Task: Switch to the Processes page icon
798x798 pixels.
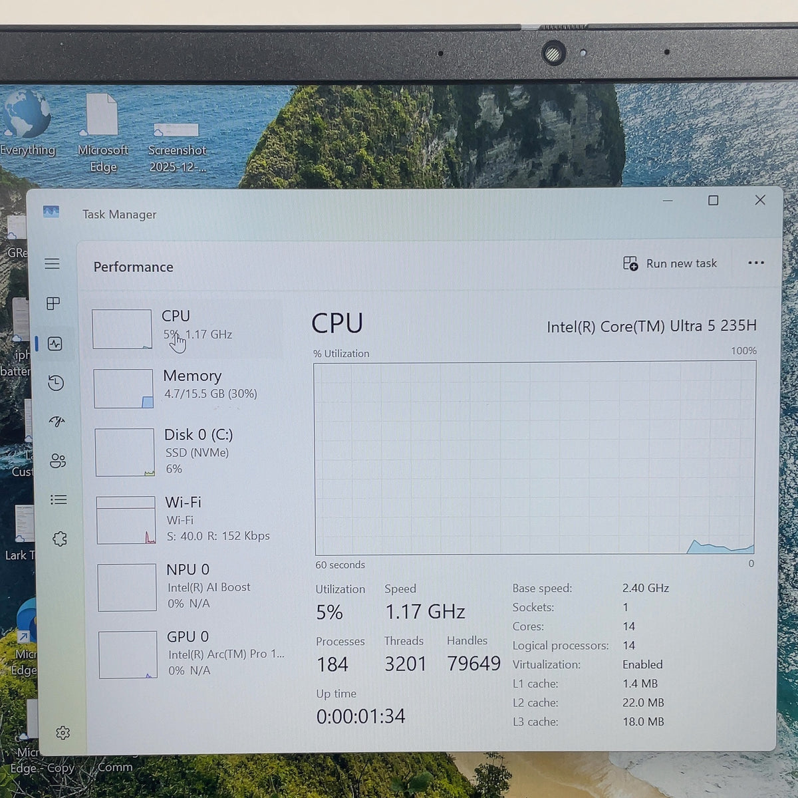Action: point(53,304)
